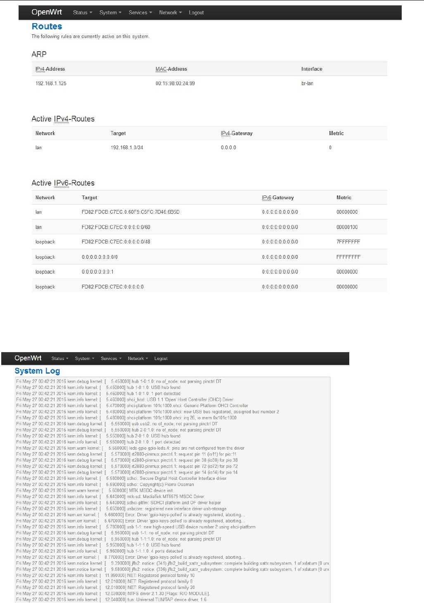424x603 pixels.
Task: Click IPv4-Gateway column header
Action: (x=237, y=133)
